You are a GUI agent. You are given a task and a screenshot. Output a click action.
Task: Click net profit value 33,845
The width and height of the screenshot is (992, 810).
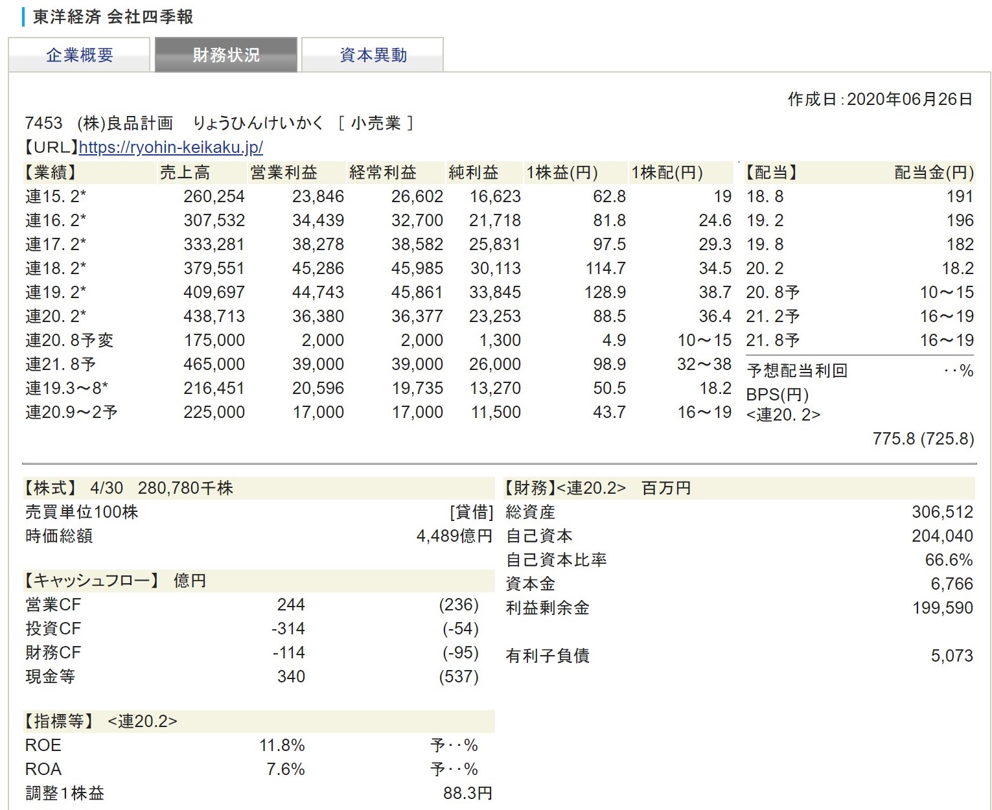pyautogui.click(x=495, y=292)
